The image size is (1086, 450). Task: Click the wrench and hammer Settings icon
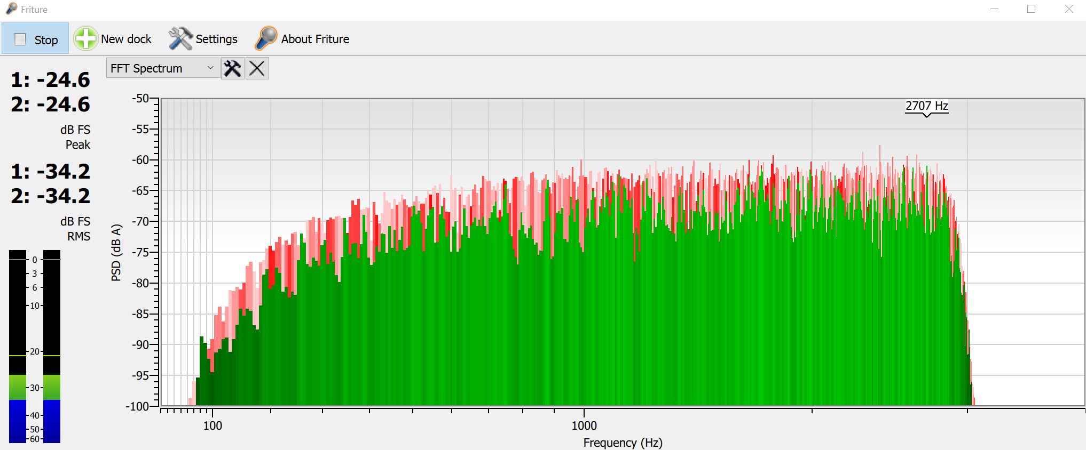[x=180, y=39]
